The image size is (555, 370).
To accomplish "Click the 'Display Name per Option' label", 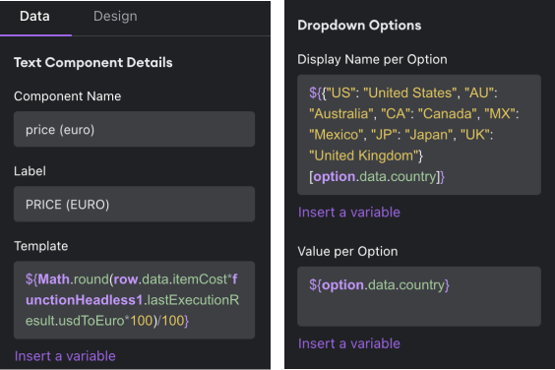I will (372, 59).
